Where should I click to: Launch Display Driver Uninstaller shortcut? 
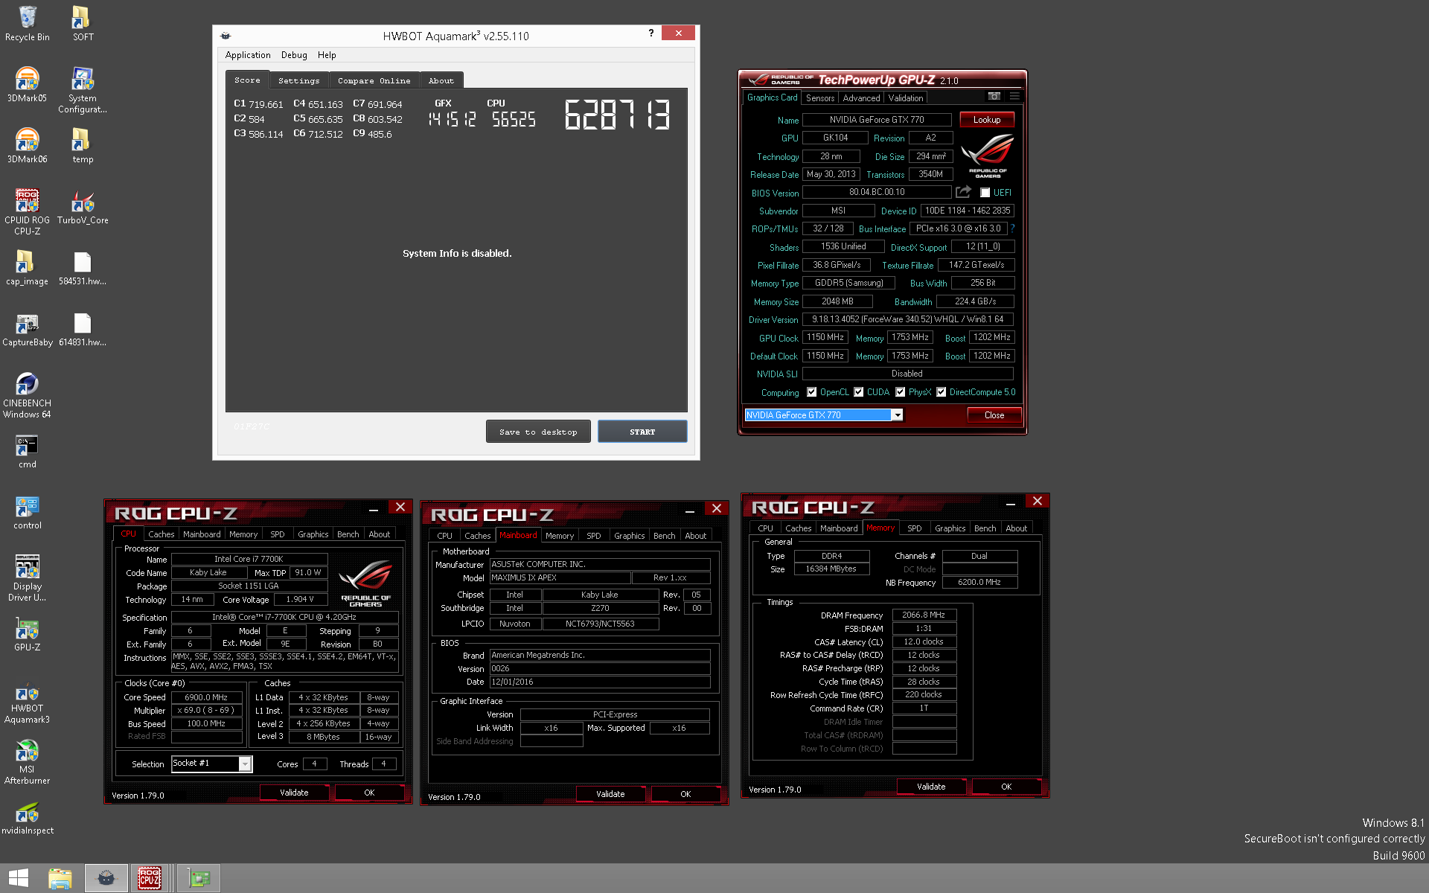point(28,578)
